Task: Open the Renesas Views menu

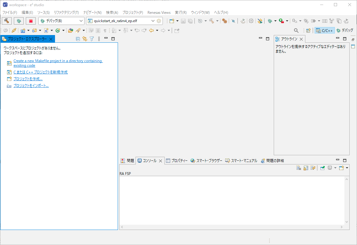Action: click(x=159, y=13)
